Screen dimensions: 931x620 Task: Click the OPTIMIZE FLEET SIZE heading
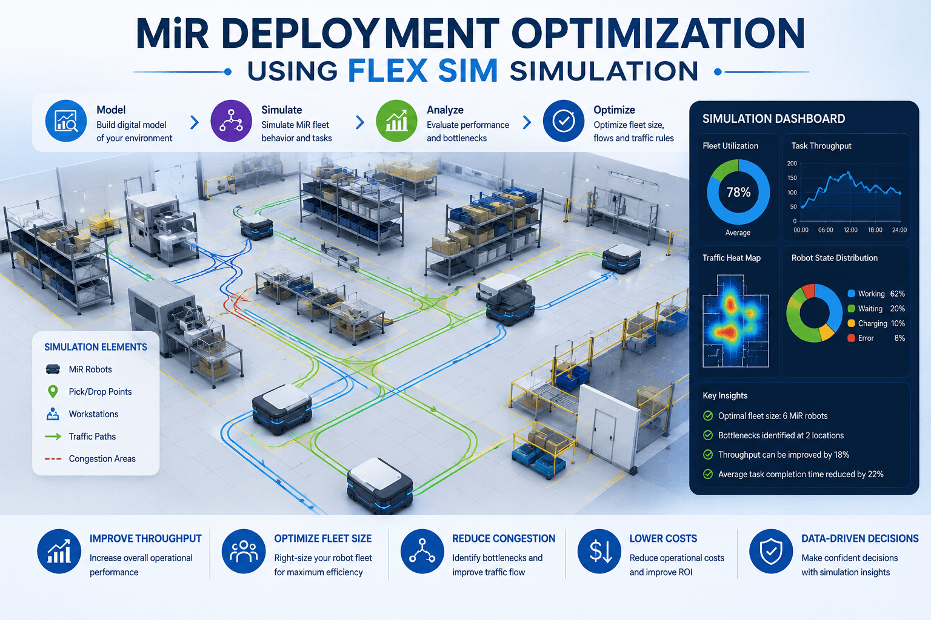[x=323, y=538]
